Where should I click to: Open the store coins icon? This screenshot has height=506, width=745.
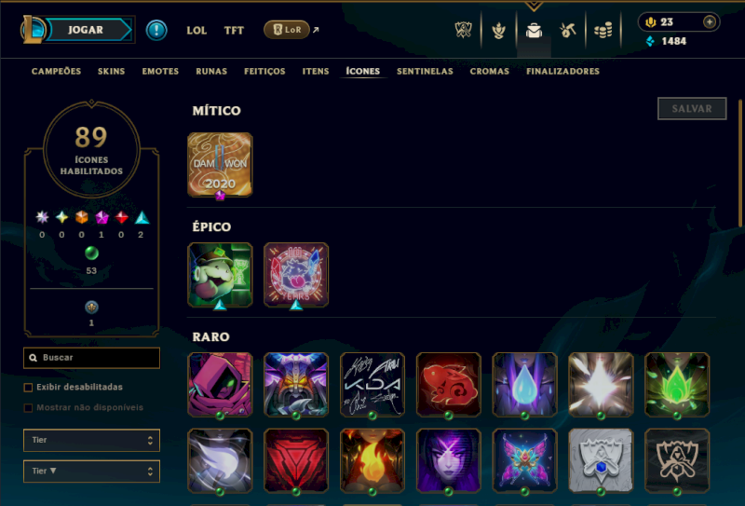pos(603,31)
